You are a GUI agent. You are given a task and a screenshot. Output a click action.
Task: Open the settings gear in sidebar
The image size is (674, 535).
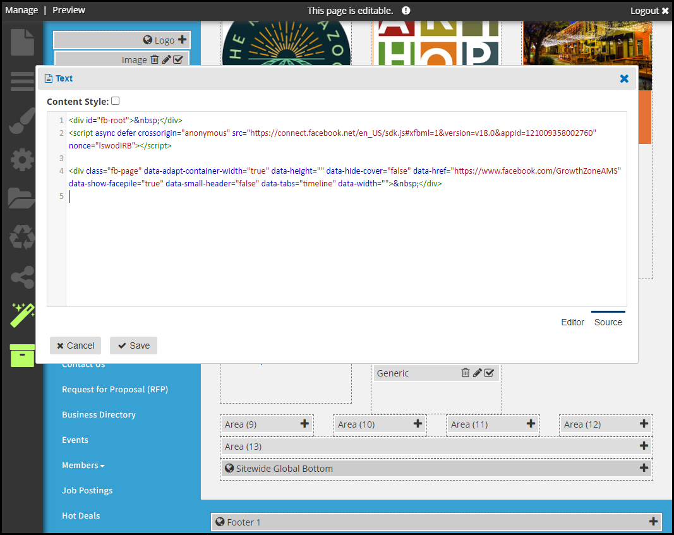click(x=22, y=160)
